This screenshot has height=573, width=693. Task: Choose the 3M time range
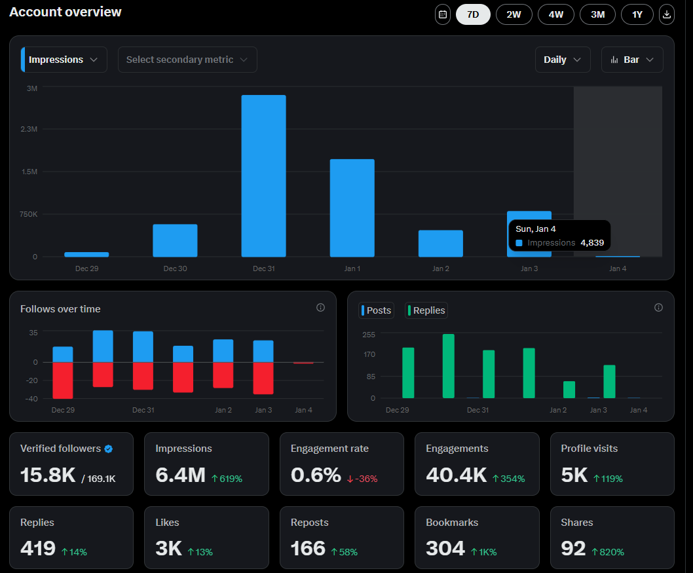click(x=597, y=14)
